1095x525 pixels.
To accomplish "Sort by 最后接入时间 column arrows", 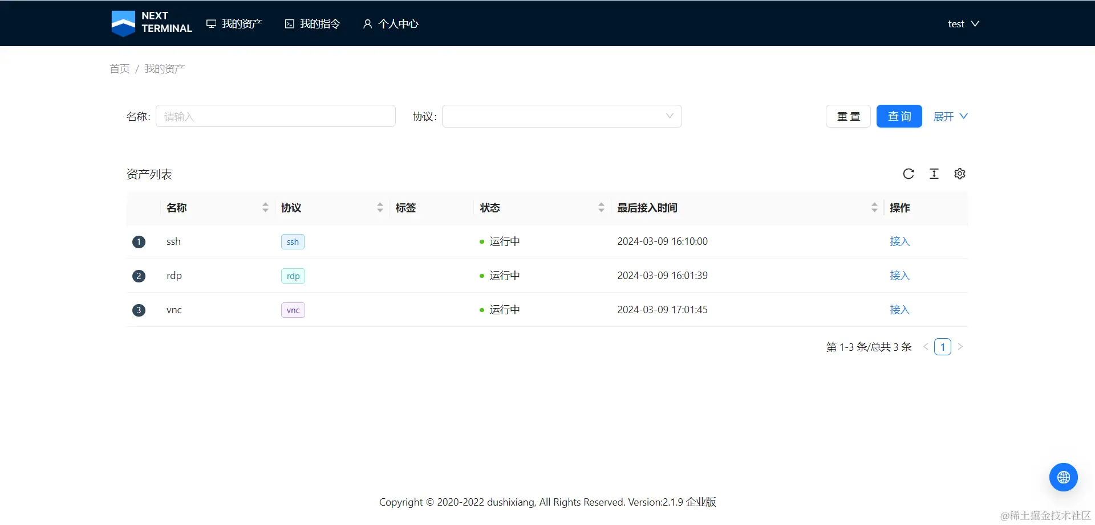I will tap(874, 208).
